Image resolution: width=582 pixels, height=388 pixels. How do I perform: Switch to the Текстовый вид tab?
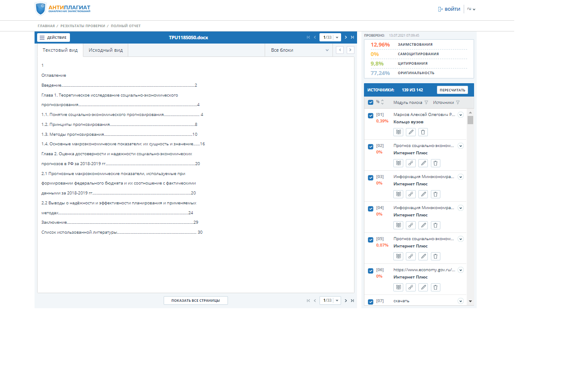(60, 50)
